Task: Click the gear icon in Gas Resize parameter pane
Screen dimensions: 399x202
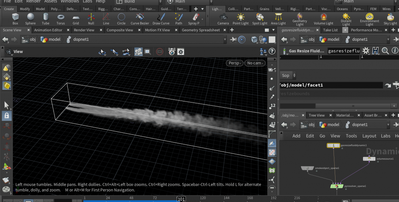Action: coord(366,51)
